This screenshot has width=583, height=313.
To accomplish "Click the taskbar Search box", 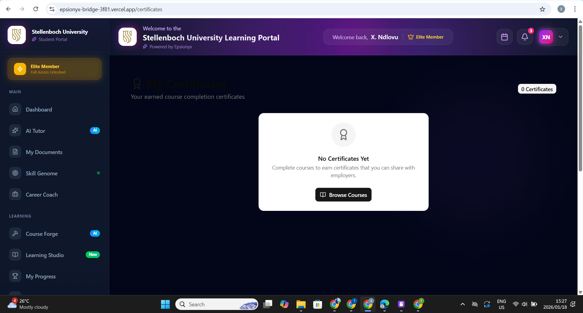I will click(217, 304).
